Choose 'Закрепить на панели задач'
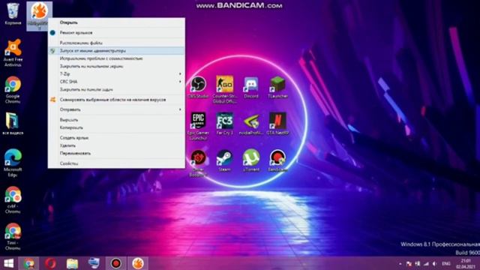The image size is (480, 270). point(116,89)
